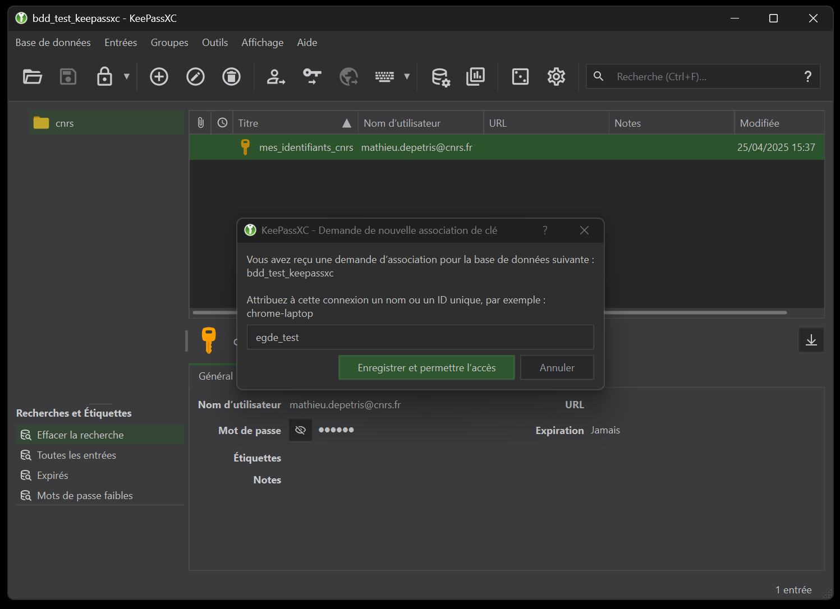Image resolution: width=840 pixels, height=609 pixels.
Task: Click the date 25/04/2025 15:37 cell
Action: 776,147
